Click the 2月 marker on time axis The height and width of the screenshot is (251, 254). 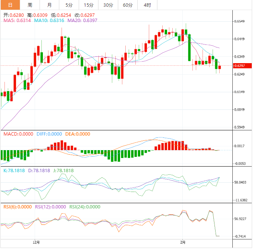point(182,242)
